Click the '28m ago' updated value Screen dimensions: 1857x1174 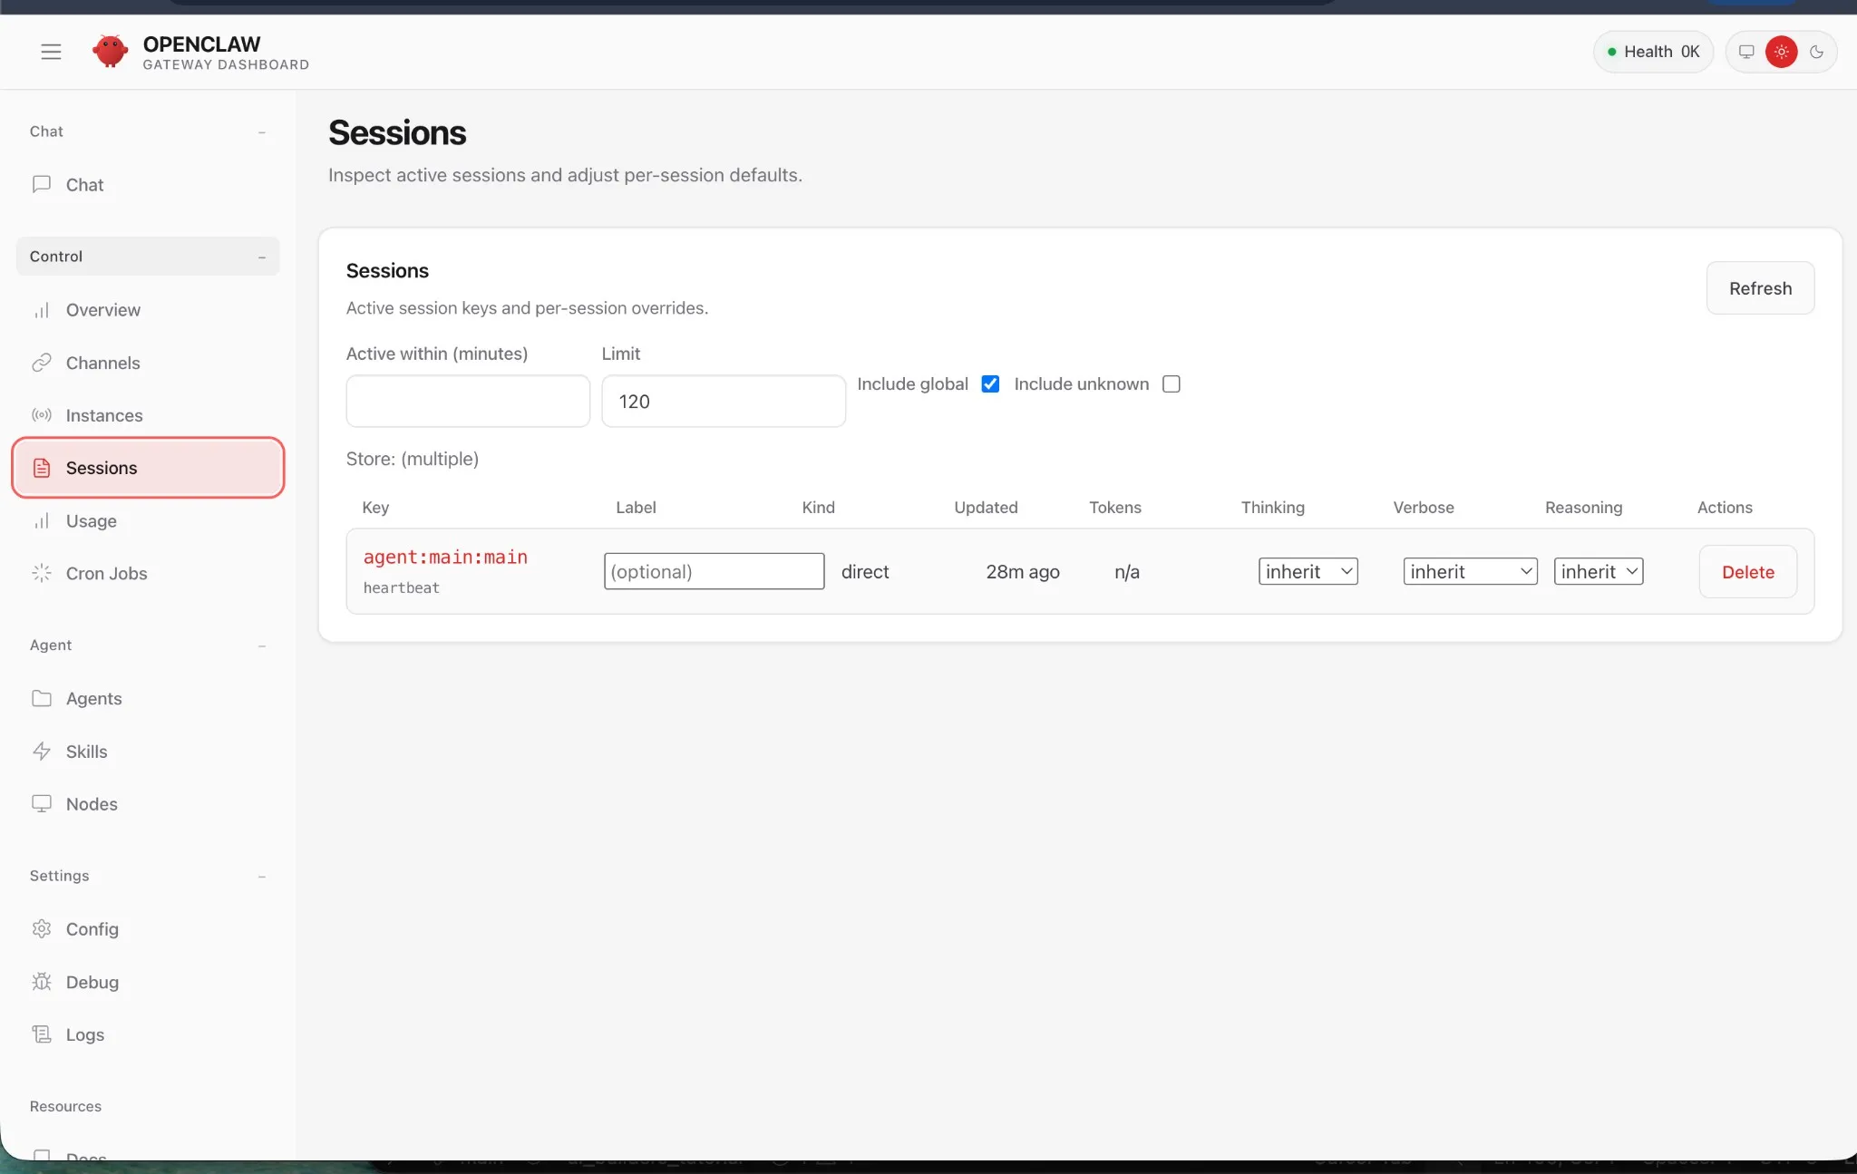(1023, 572)
